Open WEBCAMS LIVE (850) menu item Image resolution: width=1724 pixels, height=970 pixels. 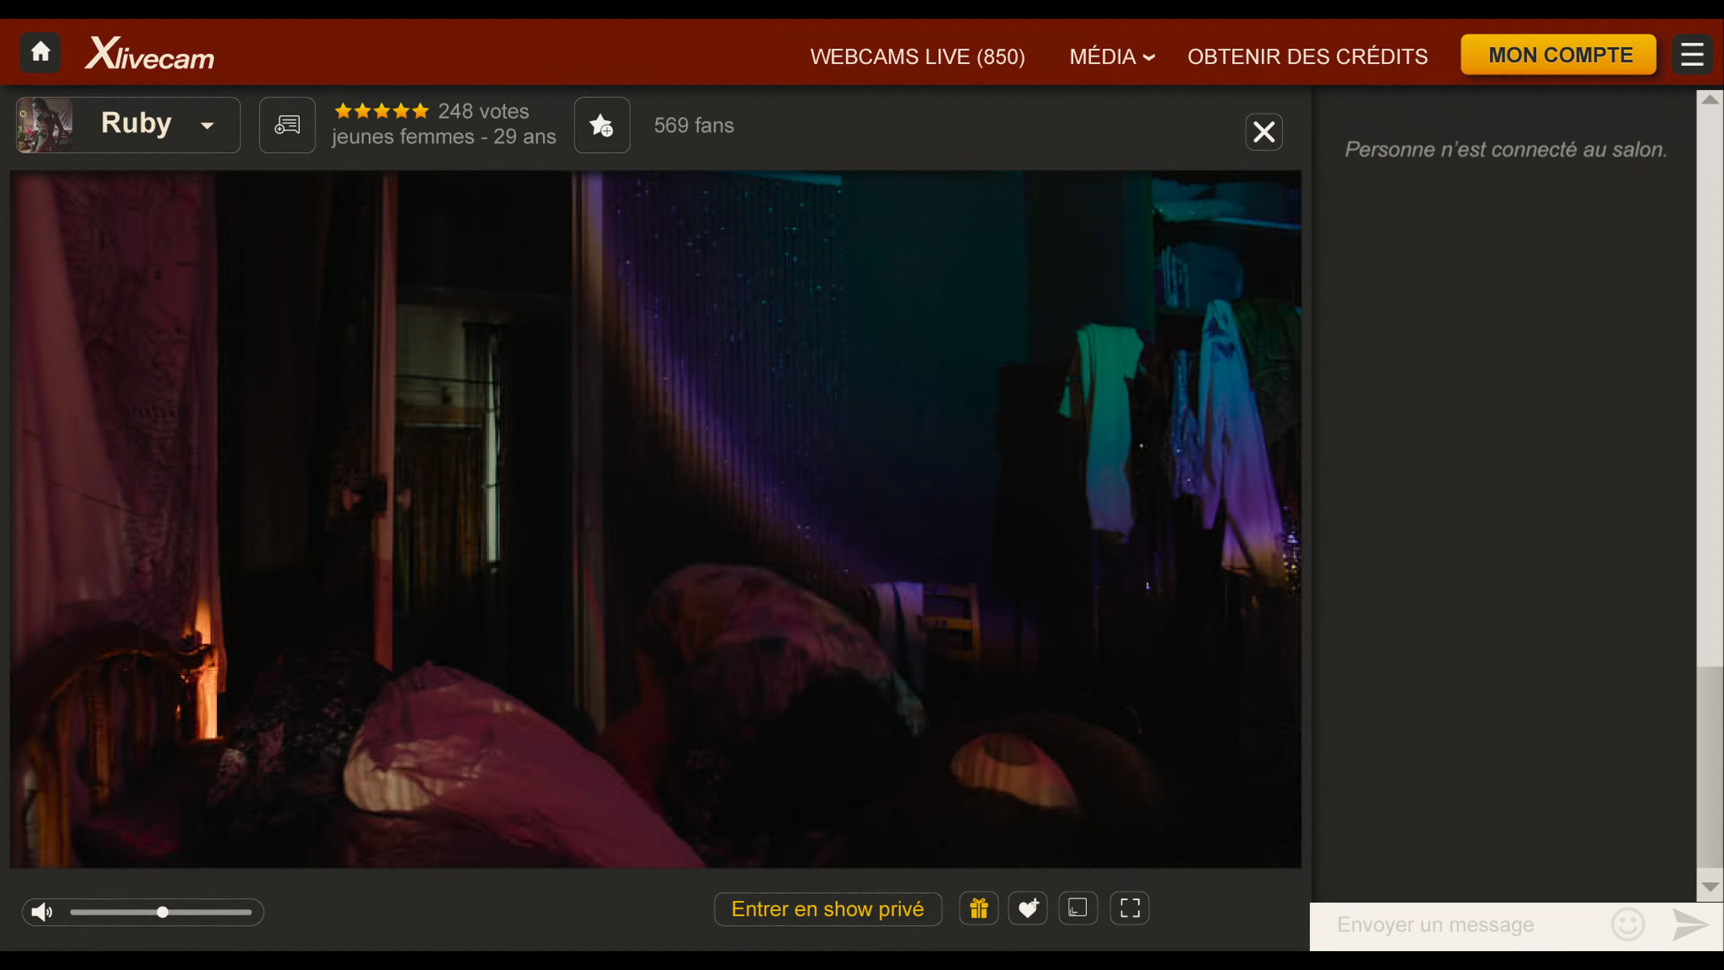click(918, 57)
